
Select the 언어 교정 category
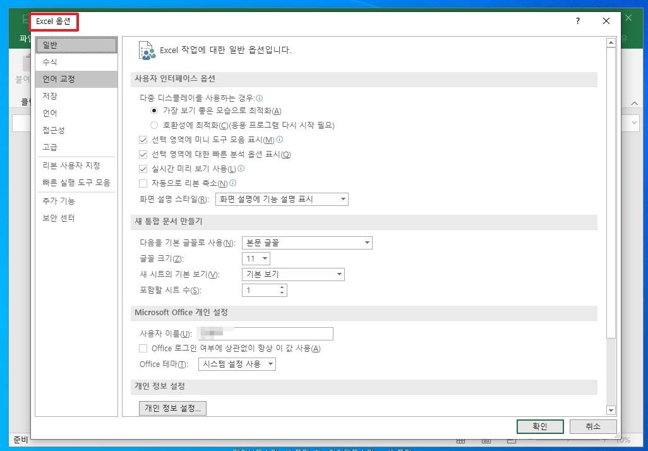(x=76, y=79)
